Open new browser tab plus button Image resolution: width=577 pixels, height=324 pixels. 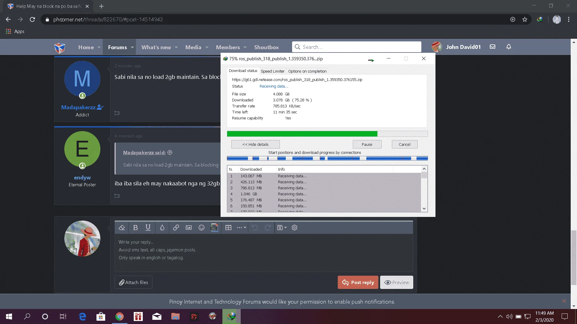pos(101,6)
